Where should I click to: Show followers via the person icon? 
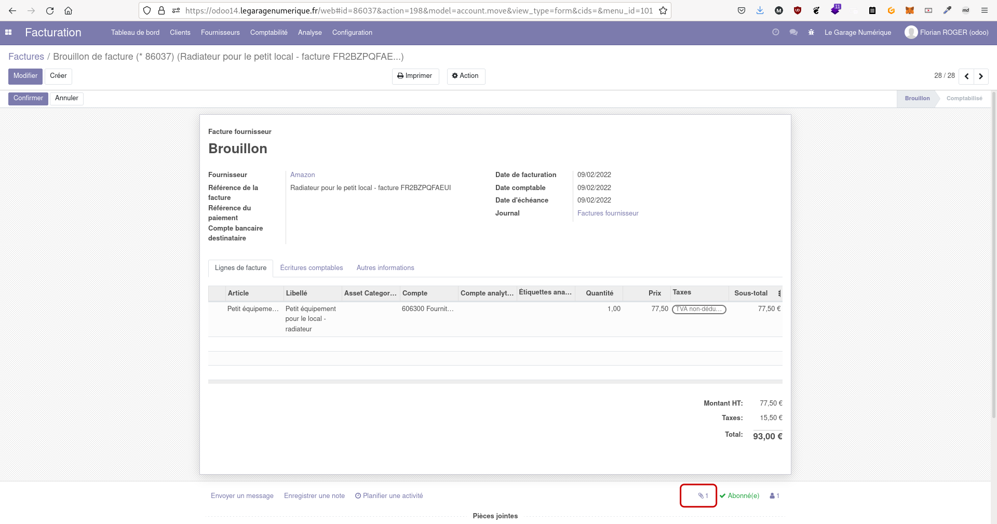point(773,495)
